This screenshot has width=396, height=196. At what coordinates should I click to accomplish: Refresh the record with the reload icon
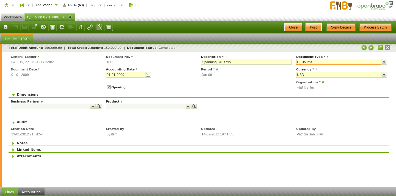[62, 27]
